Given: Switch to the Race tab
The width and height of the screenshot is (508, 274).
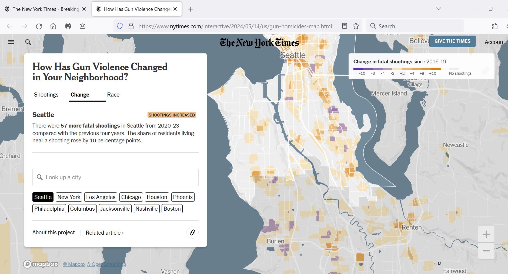Looking at the screenshot, I should (x=113, y=95).
